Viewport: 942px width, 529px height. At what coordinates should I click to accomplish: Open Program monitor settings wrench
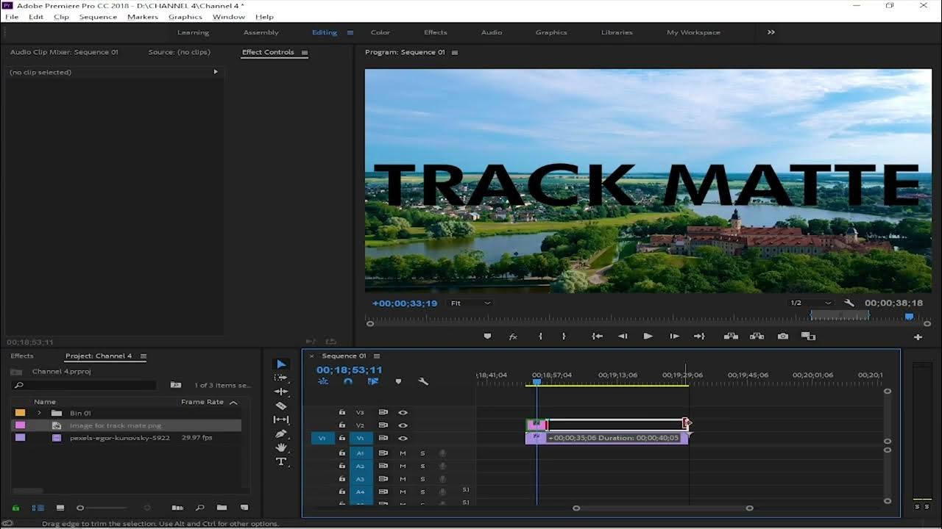pyautogui.click(x=849, y=303)
